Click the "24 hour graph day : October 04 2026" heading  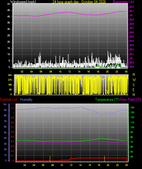79,2
